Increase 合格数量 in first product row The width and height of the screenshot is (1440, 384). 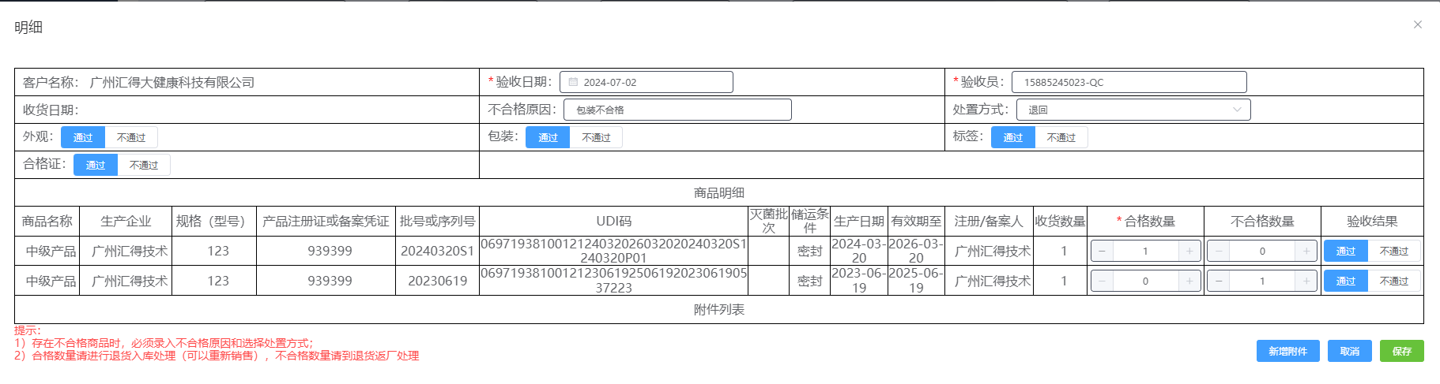click(1189, 251)
